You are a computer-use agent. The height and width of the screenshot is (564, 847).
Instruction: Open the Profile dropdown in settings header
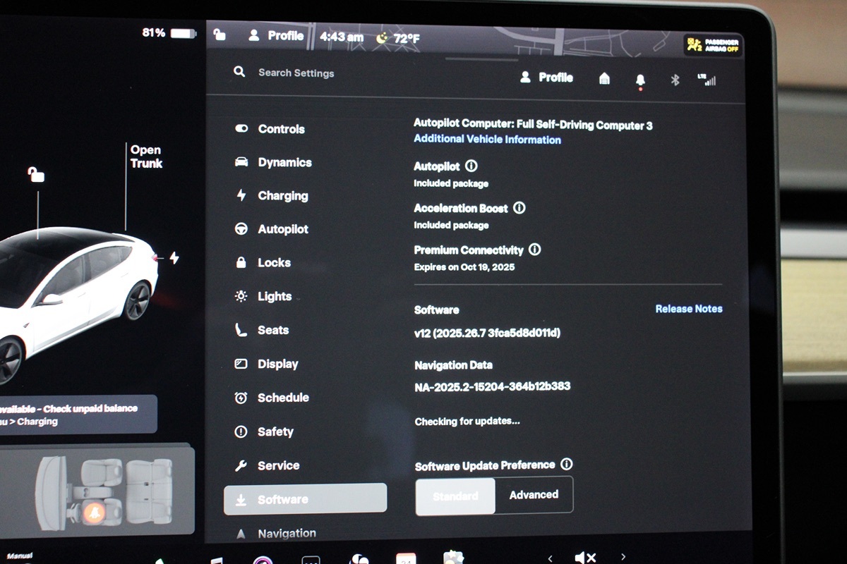547,78
